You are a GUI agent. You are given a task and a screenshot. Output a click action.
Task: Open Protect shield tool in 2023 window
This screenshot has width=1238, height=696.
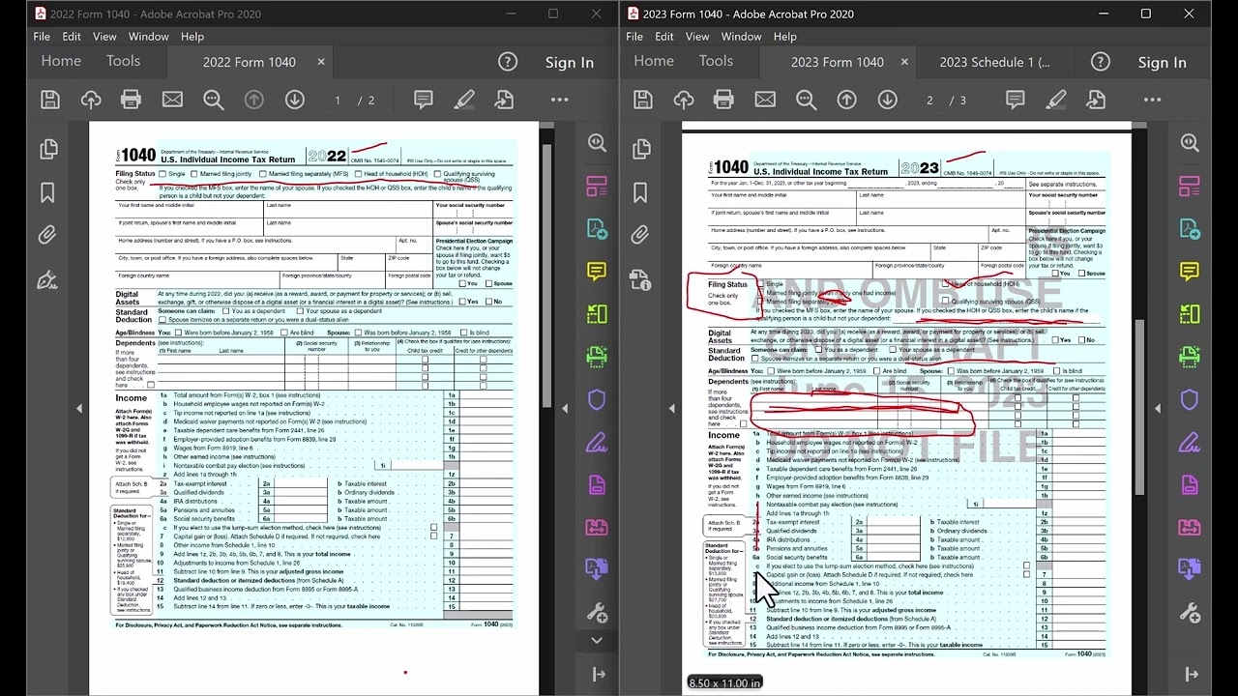point(1190,399)
